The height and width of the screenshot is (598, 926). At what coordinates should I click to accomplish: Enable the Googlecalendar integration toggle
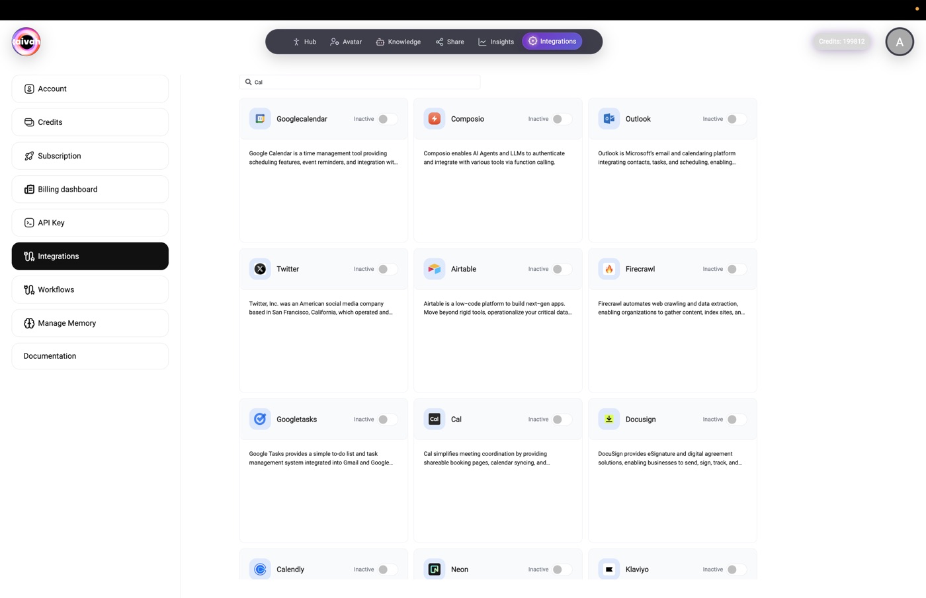[388, 119]
